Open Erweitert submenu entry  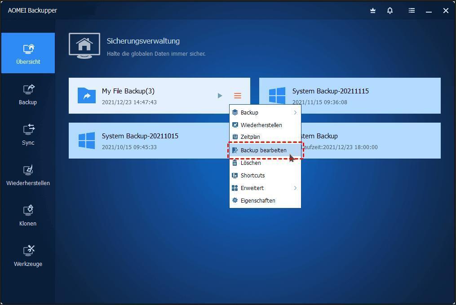click(265, 188)
